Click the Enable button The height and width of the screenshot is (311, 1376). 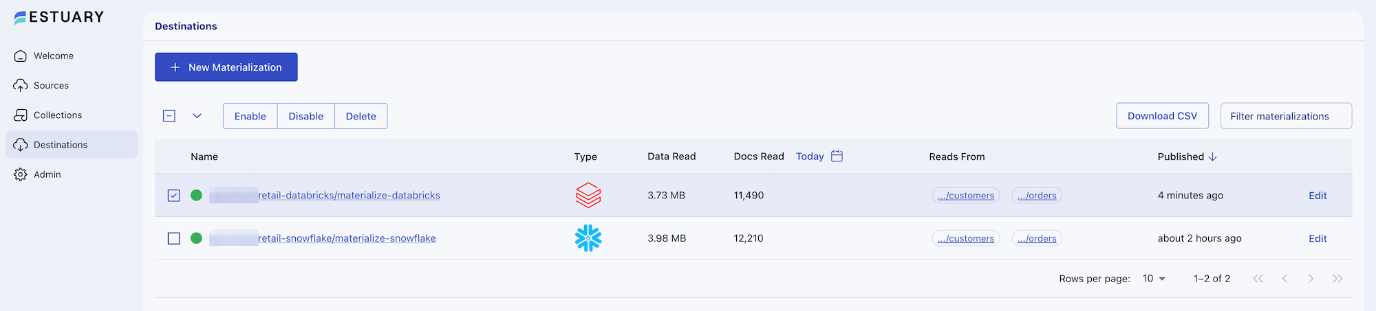pyautogui.click(x=250, y=116)
